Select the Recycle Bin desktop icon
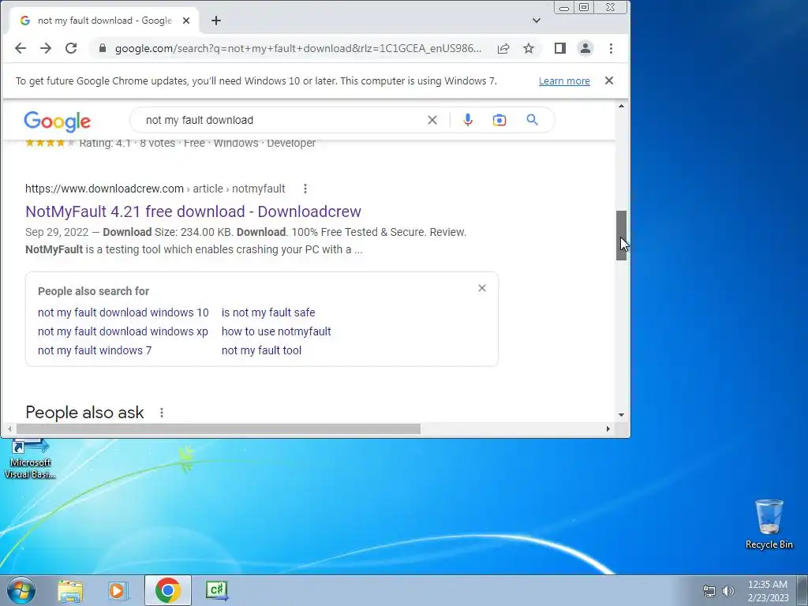This screenshot has width=808, height=606. 769,524
